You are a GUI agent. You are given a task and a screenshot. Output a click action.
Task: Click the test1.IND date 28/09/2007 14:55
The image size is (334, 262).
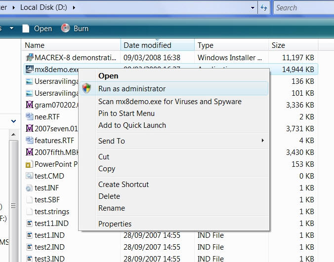click(x=152, y=235)
